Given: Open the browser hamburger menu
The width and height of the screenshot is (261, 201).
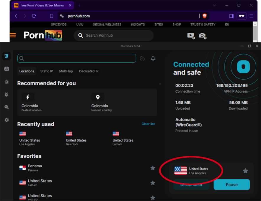Looking at the screenshot, I should 251,16.
